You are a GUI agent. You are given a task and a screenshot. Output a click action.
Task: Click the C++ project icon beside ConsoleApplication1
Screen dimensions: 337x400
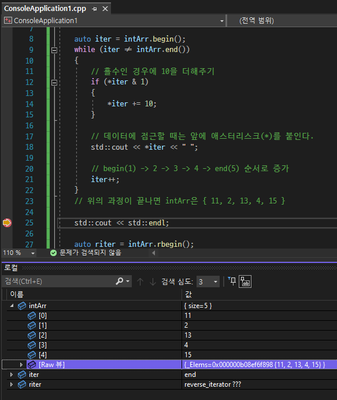click(x=8, y=21)
